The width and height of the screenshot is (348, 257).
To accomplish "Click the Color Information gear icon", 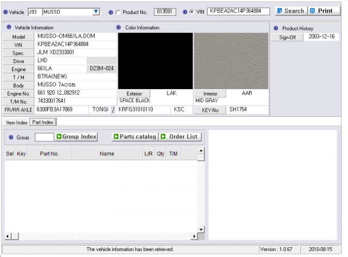I will (x=119, y=27).
